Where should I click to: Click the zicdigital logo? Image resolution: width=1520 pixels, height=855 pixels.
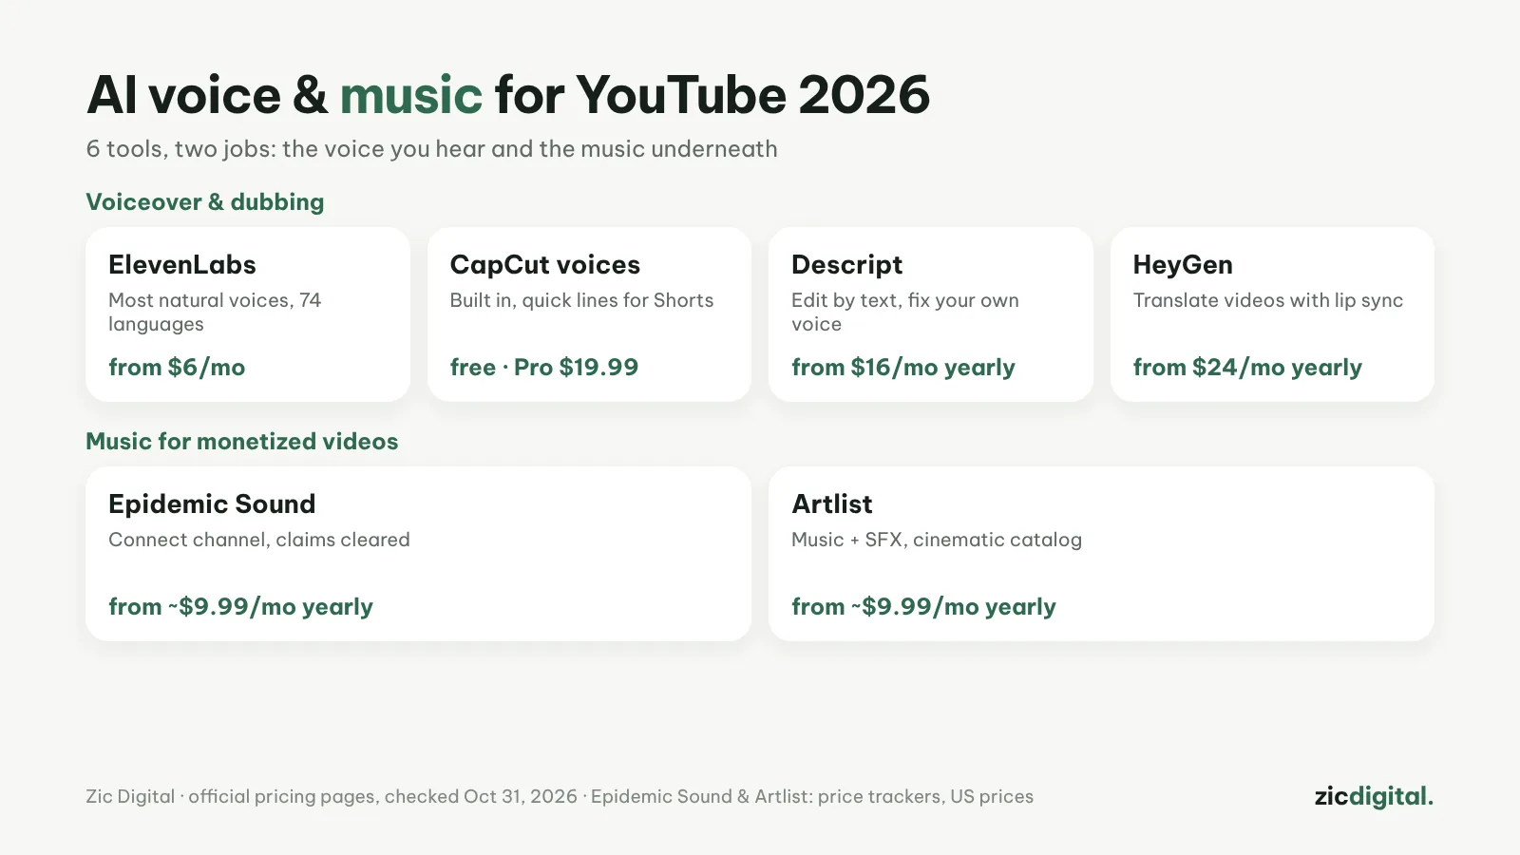click(x=1374, y=796)
